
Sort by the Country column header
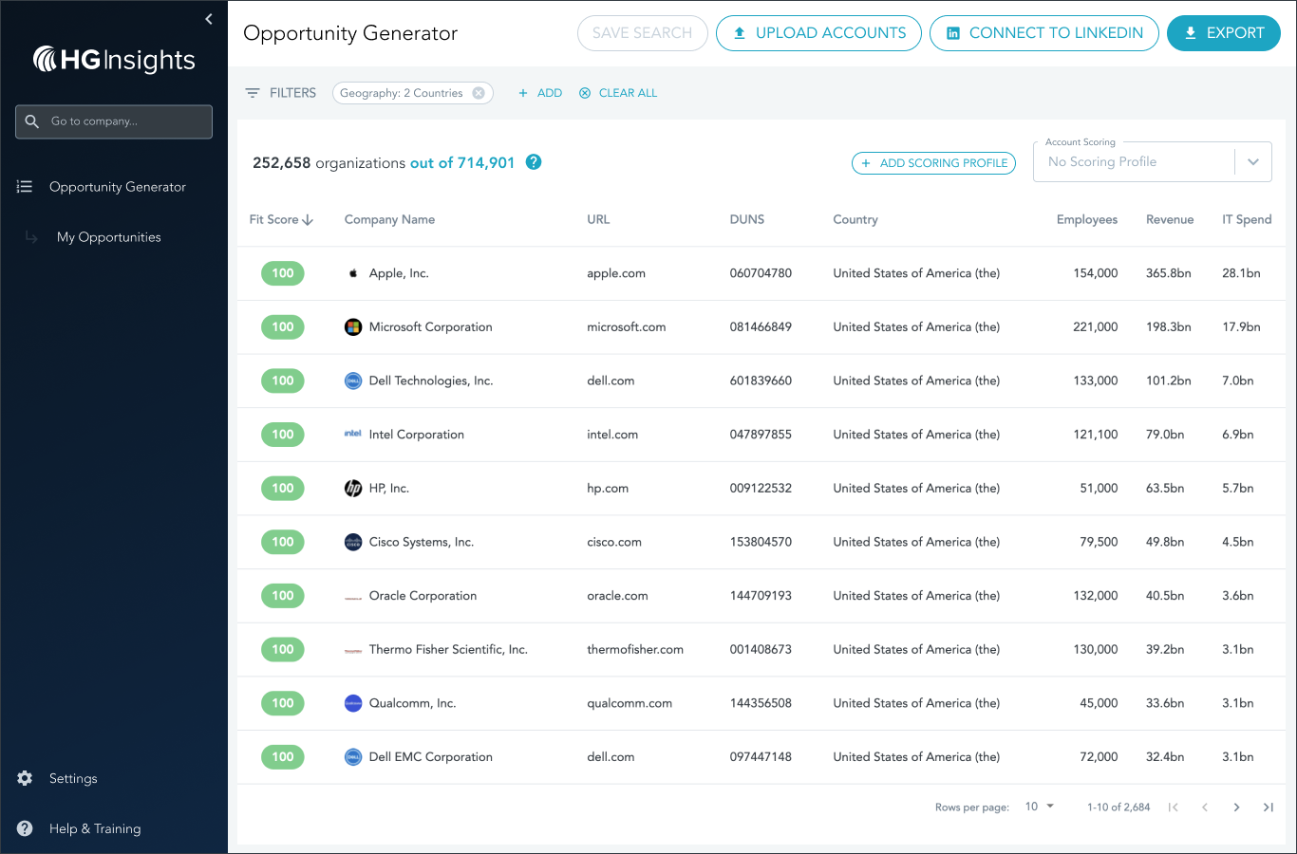click(855, 219)
